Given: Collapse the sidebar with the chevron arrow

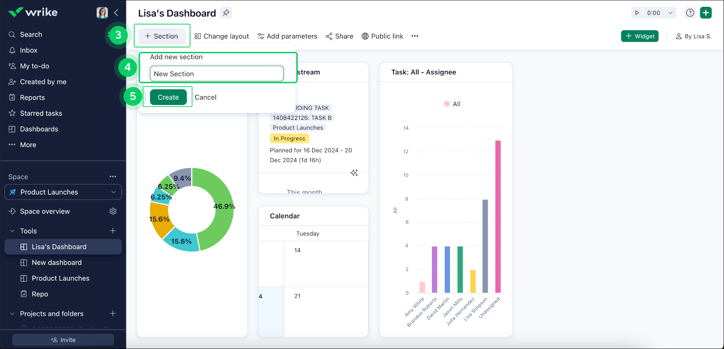Looking at the screenshot, I should (x=116, y=13).
